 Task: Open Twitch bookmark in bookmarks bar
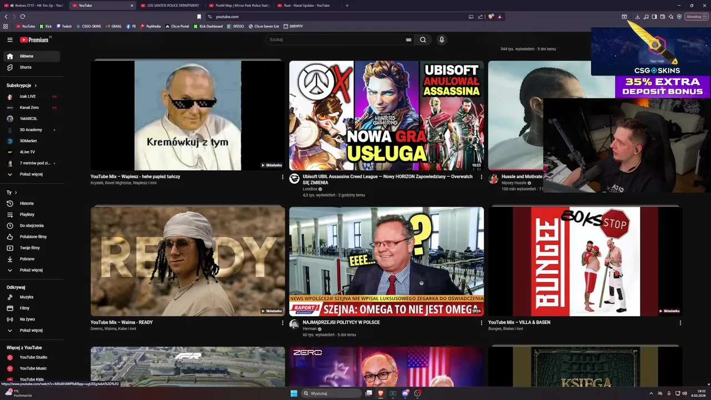click(x=64, y=26)
